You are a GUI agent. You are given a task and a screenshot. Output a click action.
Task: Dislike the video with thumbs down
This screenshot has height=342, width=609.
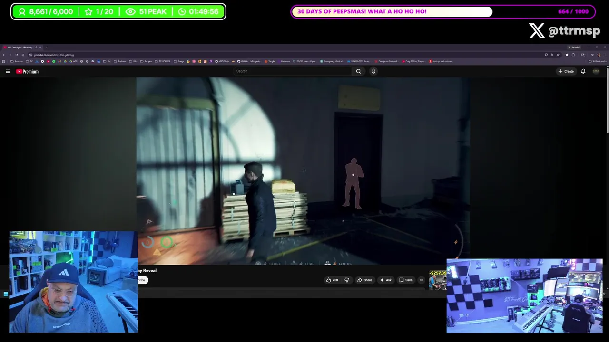click(x=346, y=280)
